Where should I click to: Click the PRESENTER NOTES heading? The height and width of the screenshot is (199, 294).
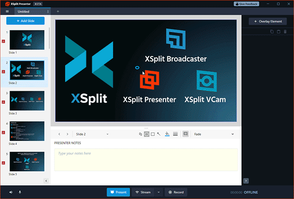[67, 143]
